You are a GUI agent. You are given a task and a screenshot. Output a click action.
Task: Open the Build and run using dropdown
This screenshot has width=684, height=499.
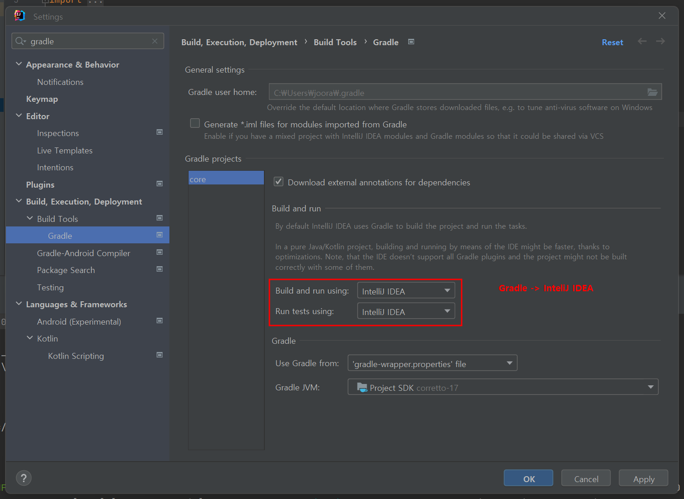point(406,290)
